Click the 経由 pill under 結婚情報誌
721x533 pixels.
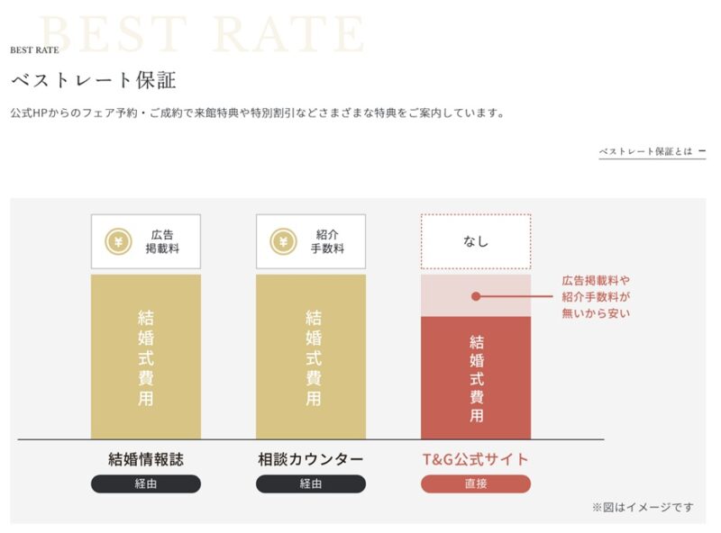[x=146, y=483]
